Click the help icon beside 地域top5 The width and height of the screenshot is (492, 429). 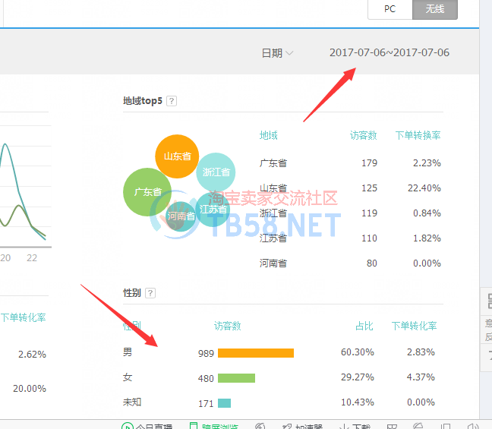[x=172, y=101]
